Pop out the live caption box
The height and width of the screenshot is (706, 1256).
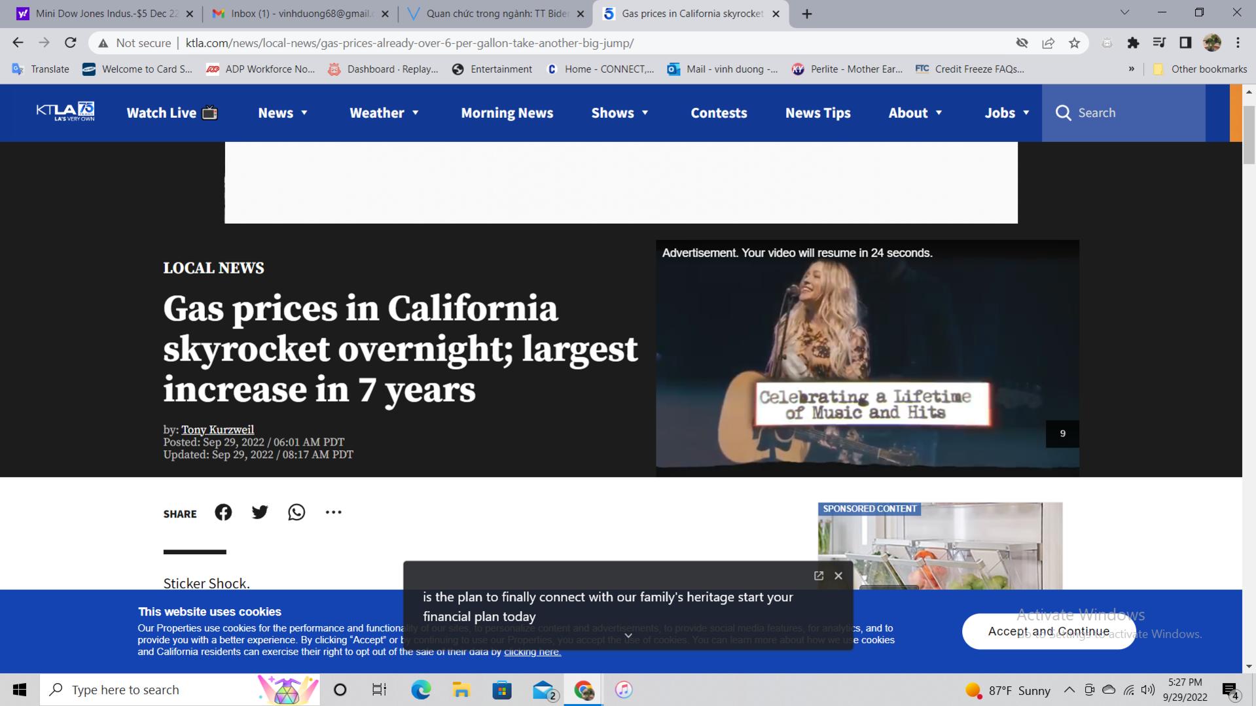[x=818, y=576]
